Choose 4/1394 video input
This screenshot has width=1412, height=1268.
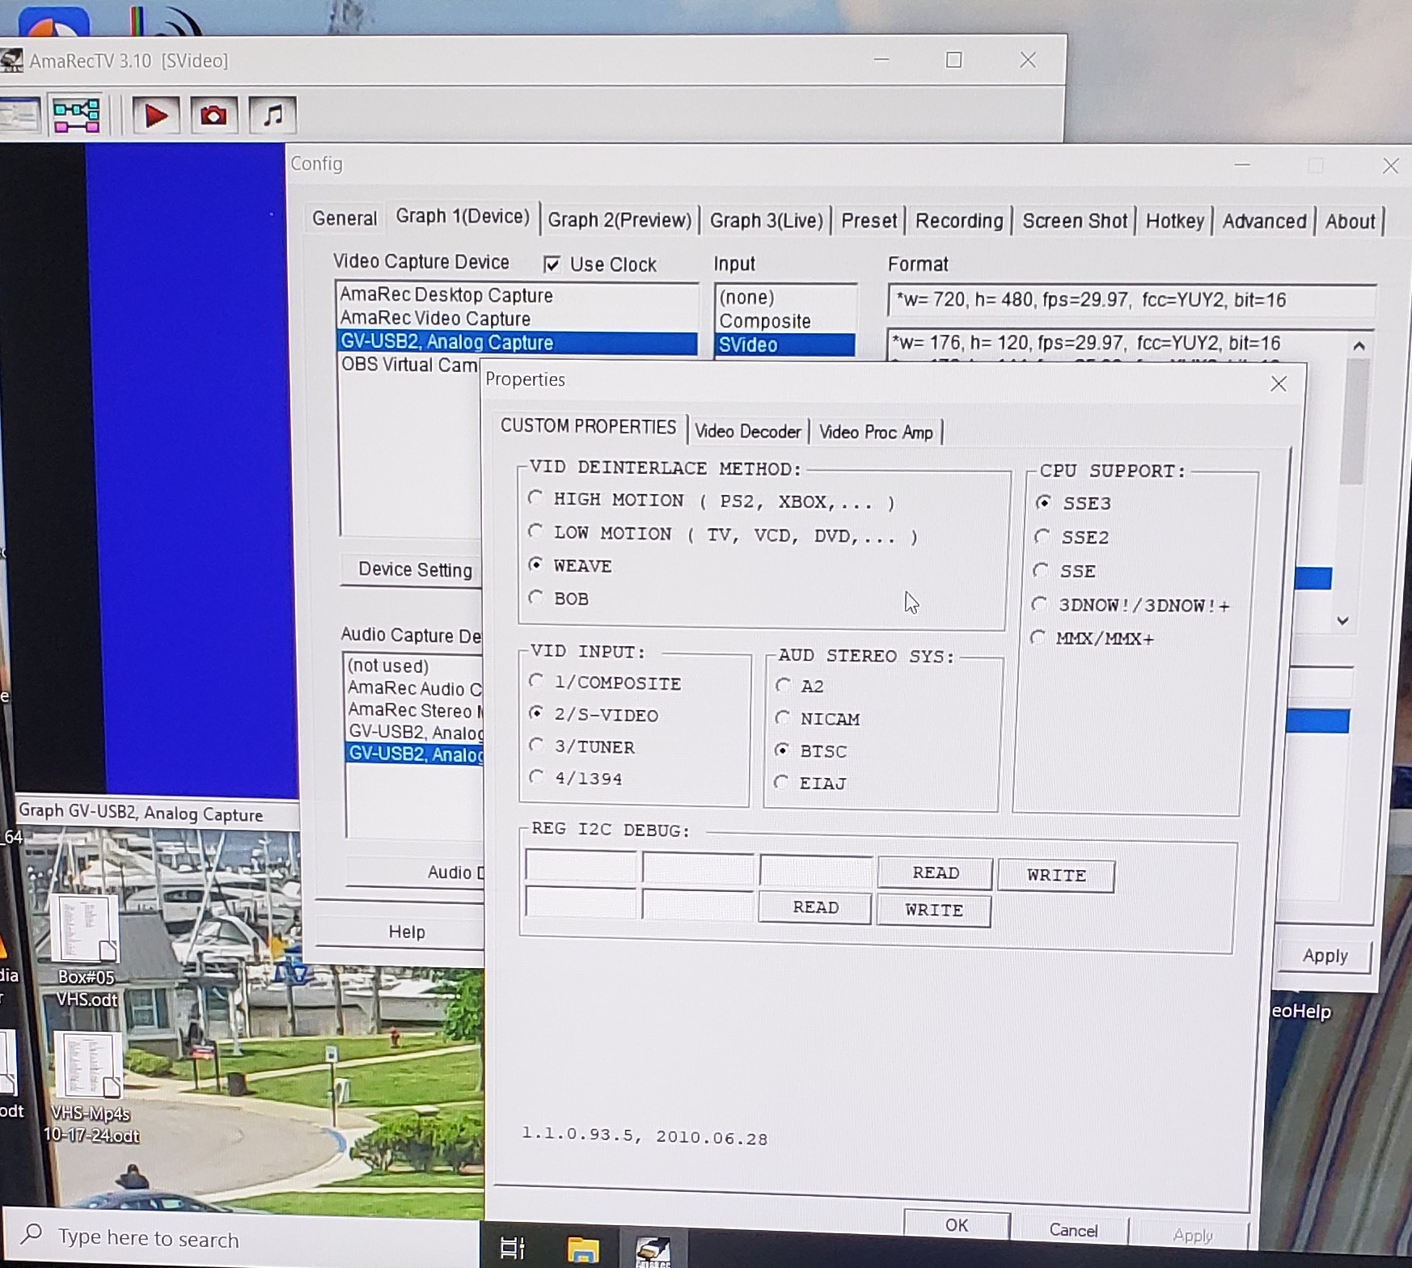tap(536, 777)
